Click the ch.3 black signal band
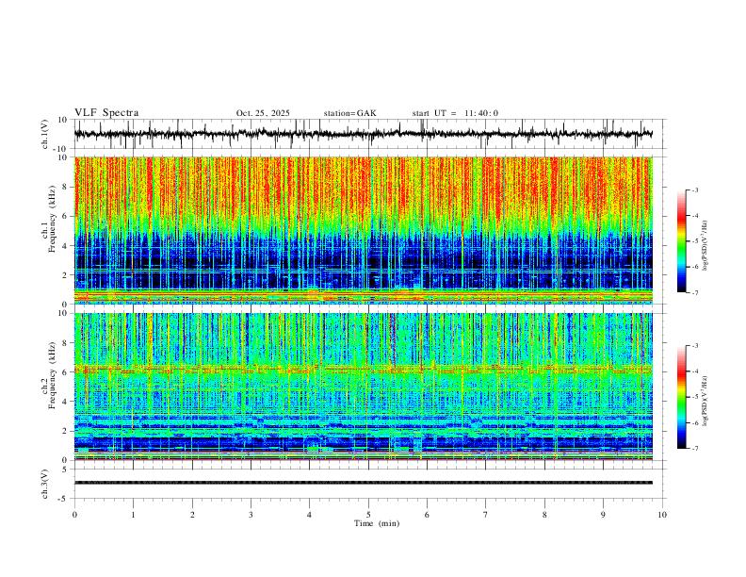 point(364,483)
